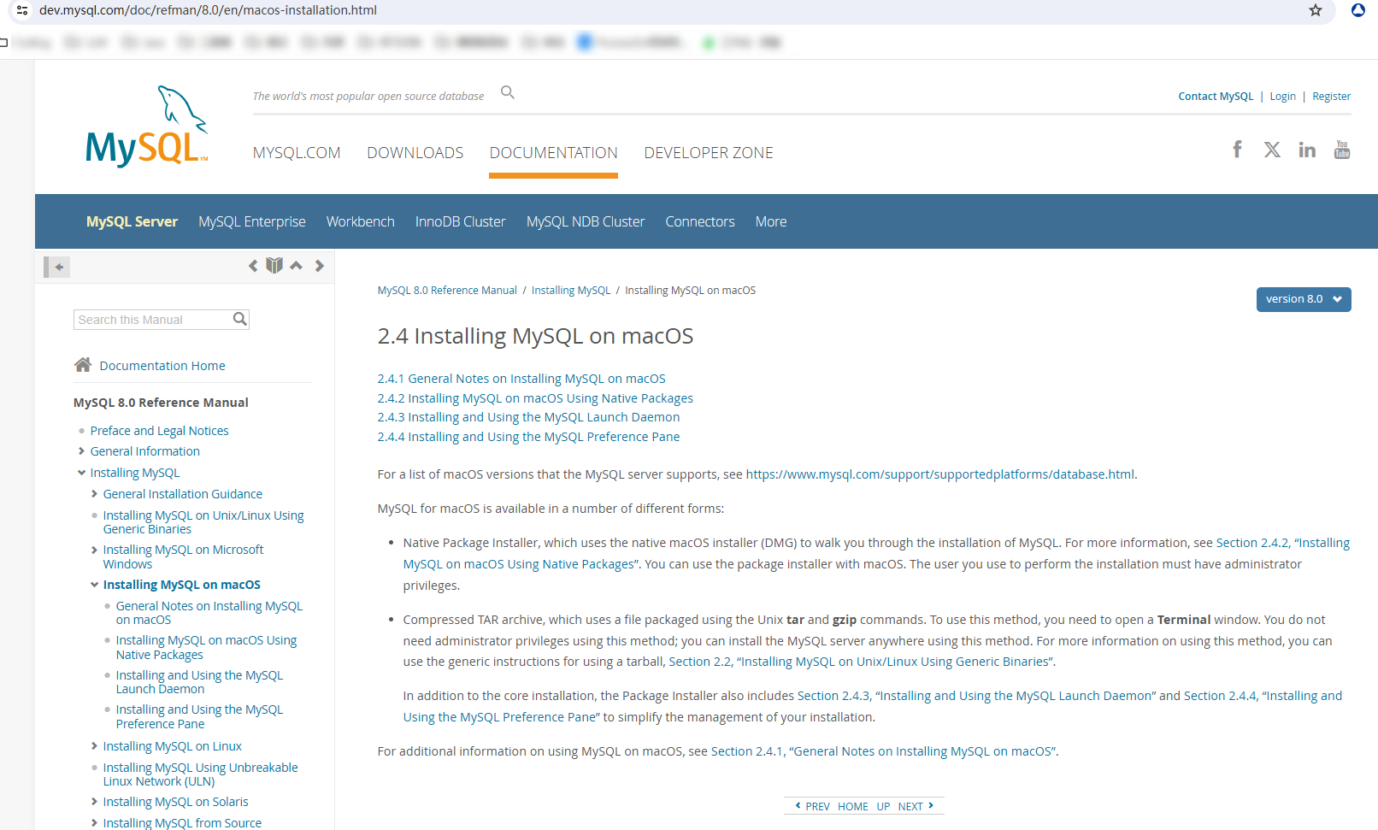The height and width of the screenshot is (830, 1378).
Task: Click the Documentation Home house icon
Action: click(83, 365)
